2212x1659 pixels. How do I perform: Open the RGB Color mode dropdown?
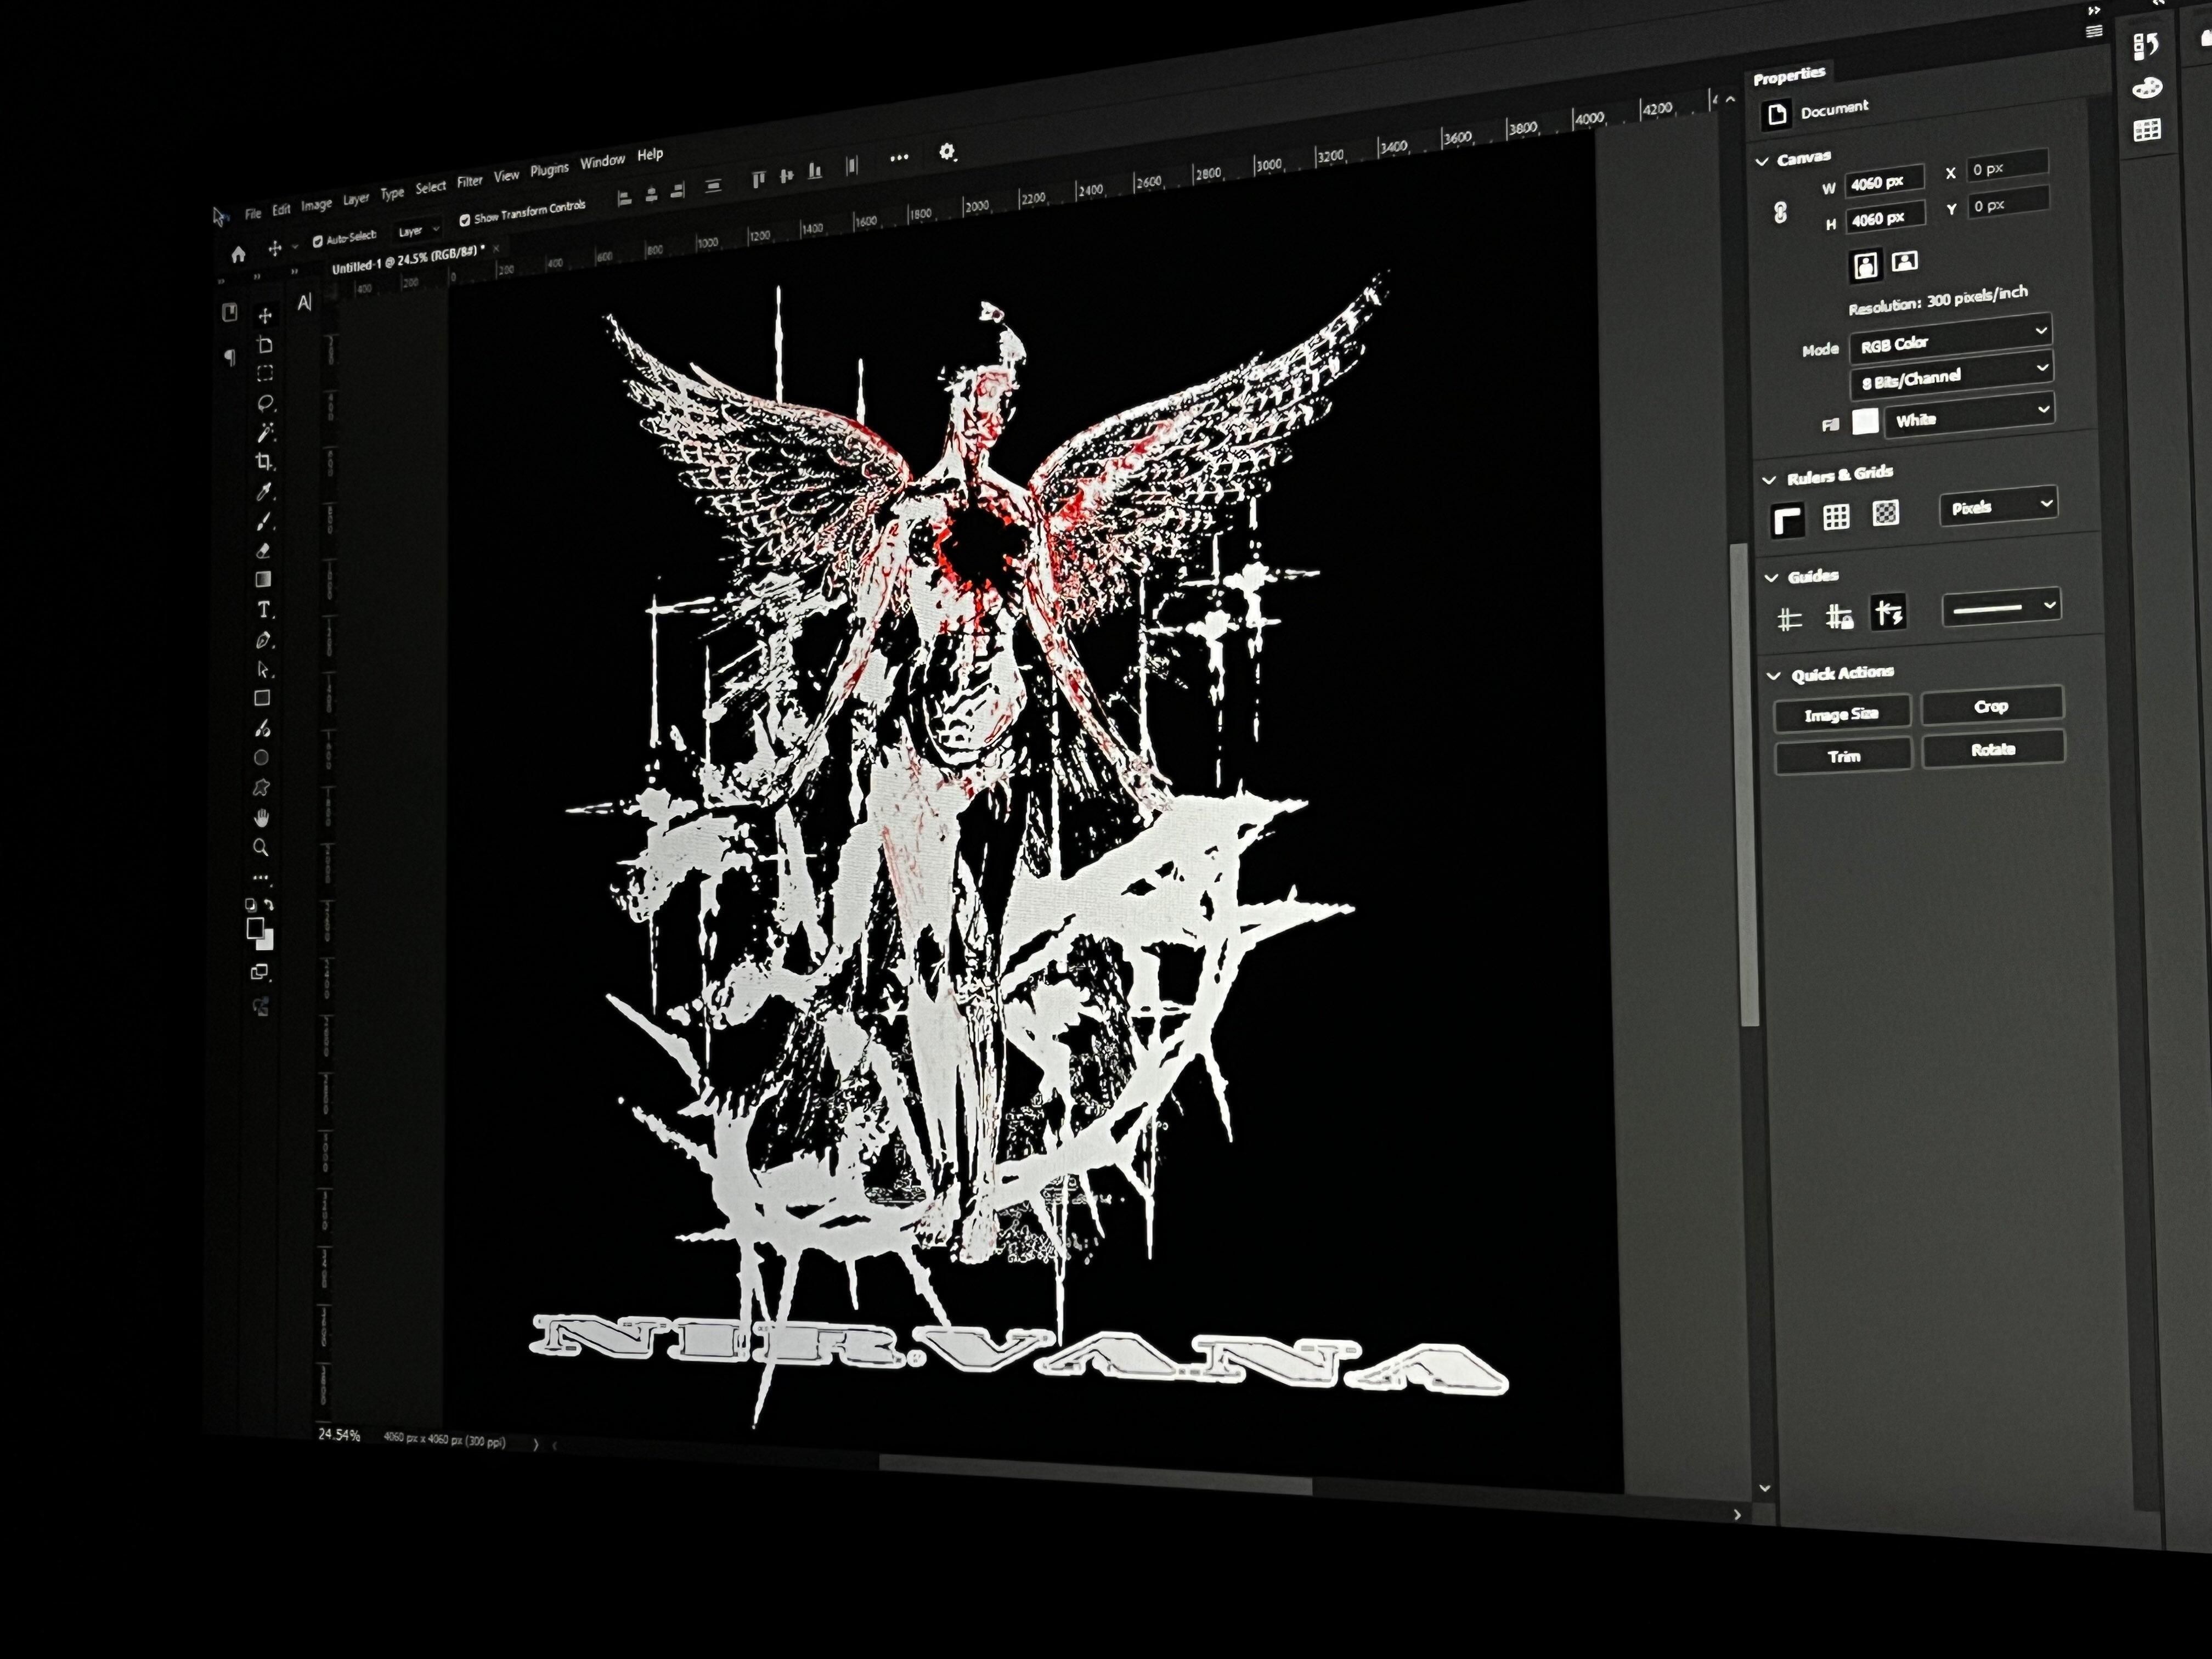pos(1951,339)
